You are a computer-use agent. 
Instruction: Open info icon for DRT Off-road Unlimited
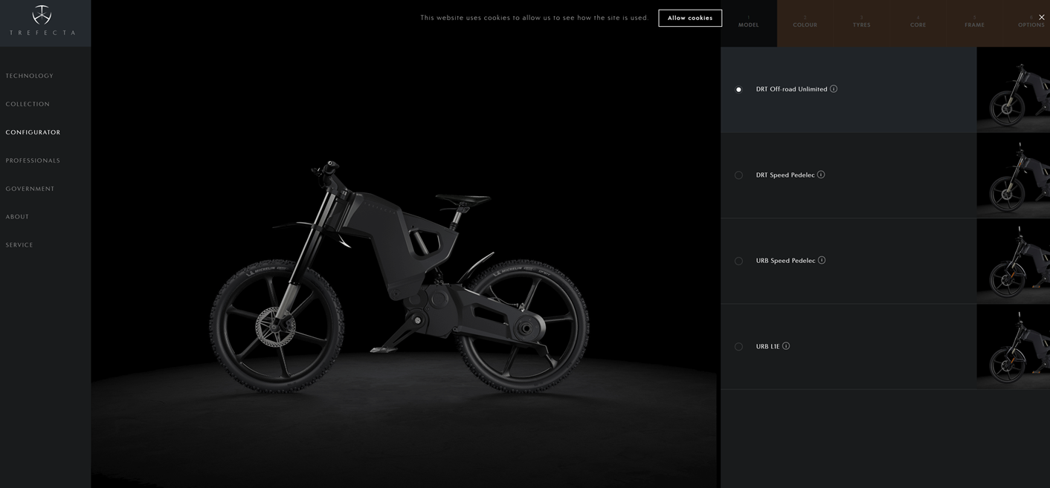point(834,89)
